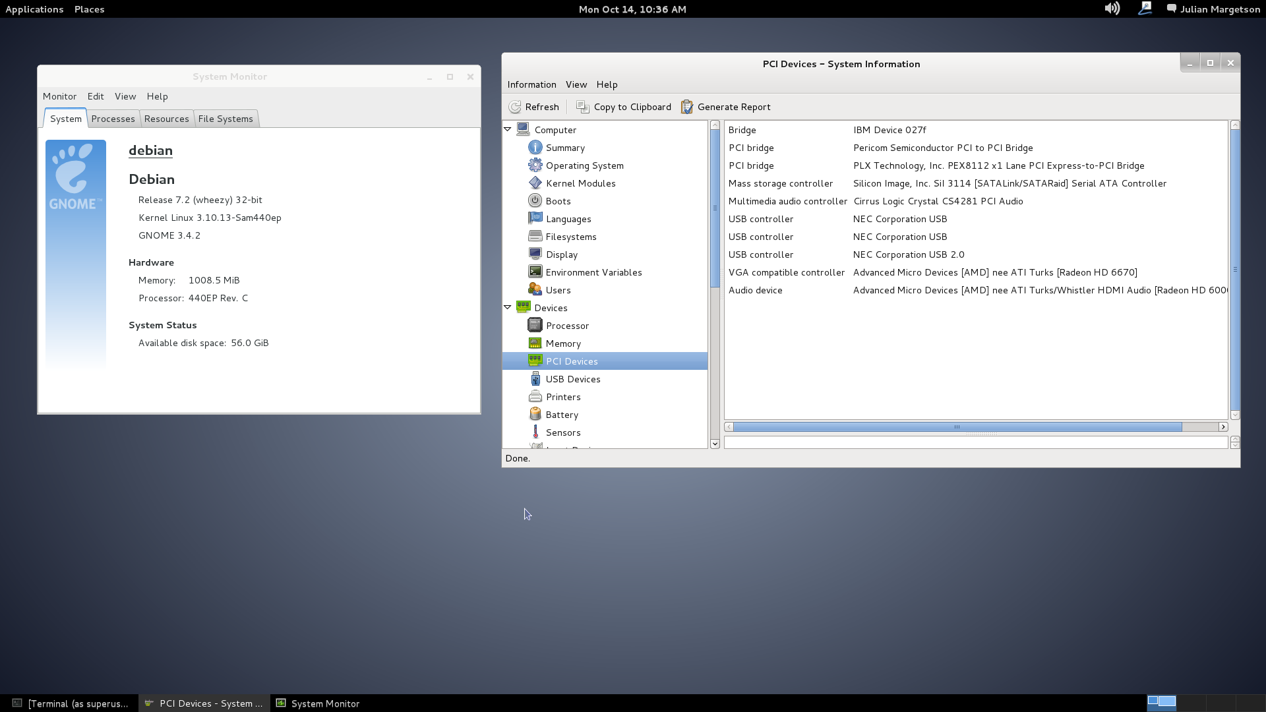Switch to the File Systems tab
The image size is (1266, 712).
click(226, 119)
